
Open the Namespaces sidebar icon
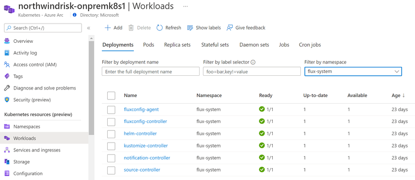click(x=7, y=126)
